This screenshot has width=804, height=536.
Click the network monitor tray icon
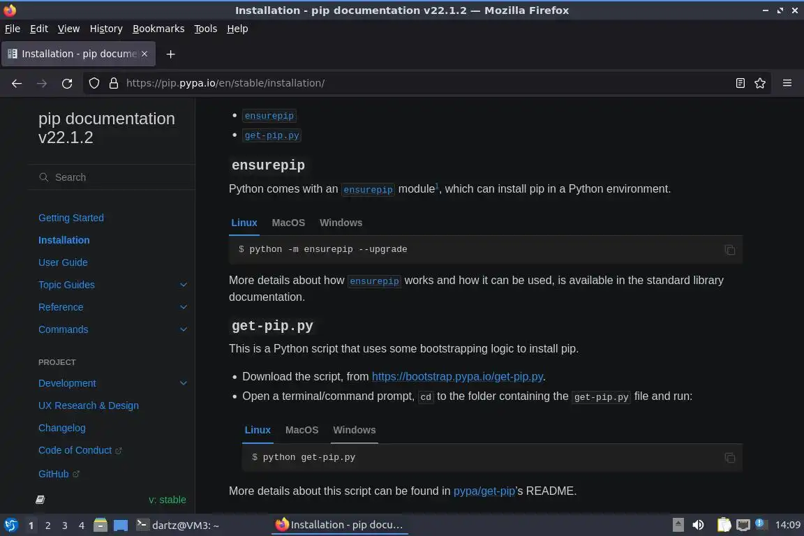point(743,526)
